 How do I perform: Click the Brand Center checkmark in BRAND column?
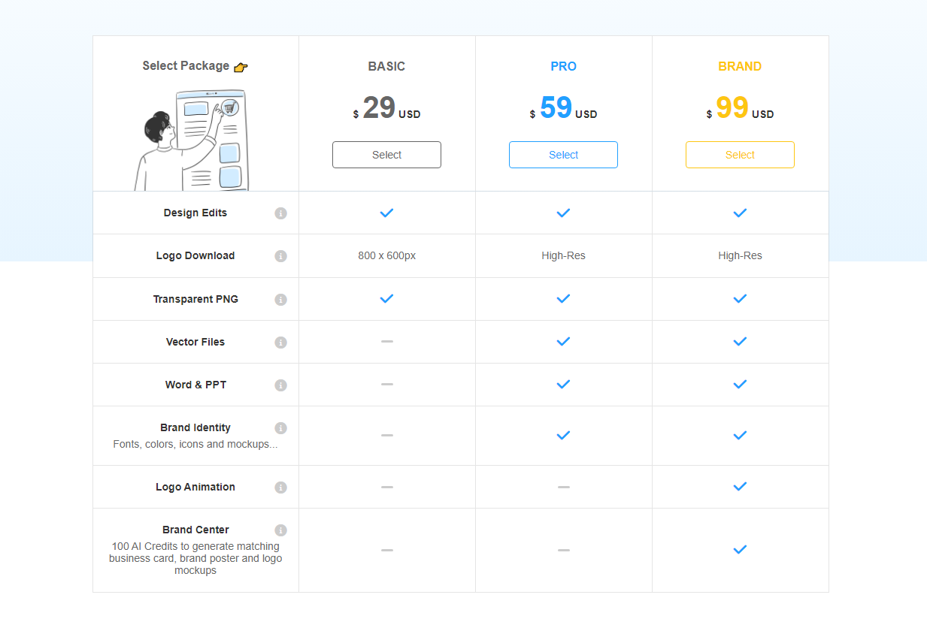[x=740, y=550]
